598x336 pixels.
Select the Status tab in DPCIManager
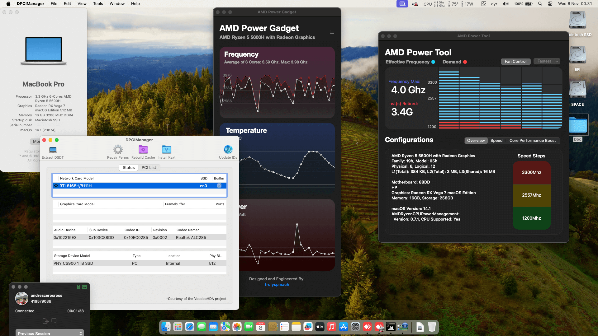129,167
